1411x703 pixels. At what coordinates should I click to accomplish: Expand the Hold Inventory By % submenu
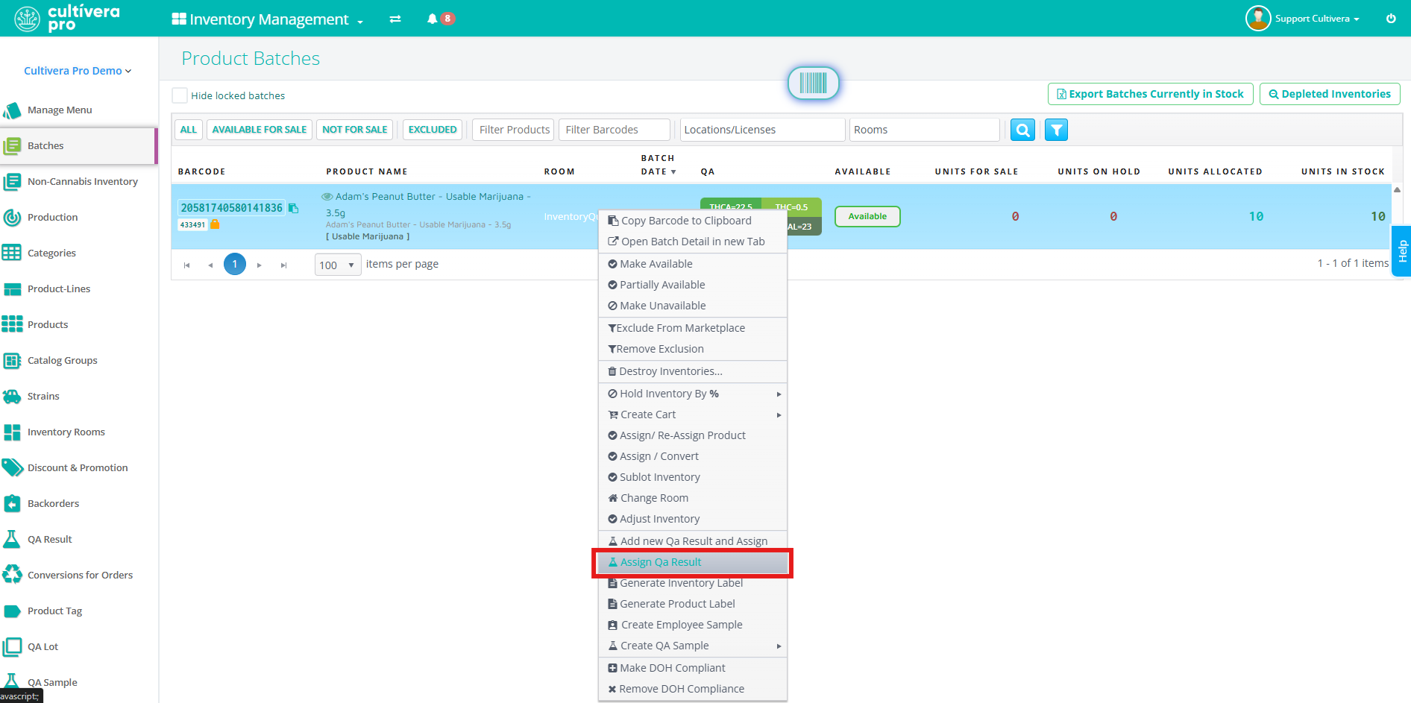pos(693,394)
